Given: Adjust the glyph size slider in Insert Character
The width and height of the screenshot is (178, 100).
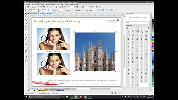Looking at the screenshot, I should click(x=144, y=28).
